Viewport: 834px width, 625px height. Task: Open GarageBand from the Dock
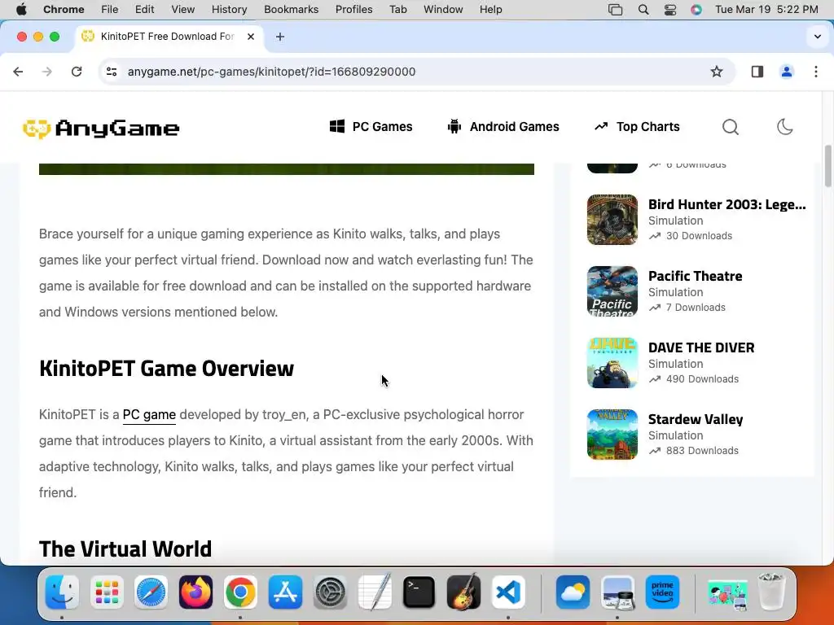463,592
